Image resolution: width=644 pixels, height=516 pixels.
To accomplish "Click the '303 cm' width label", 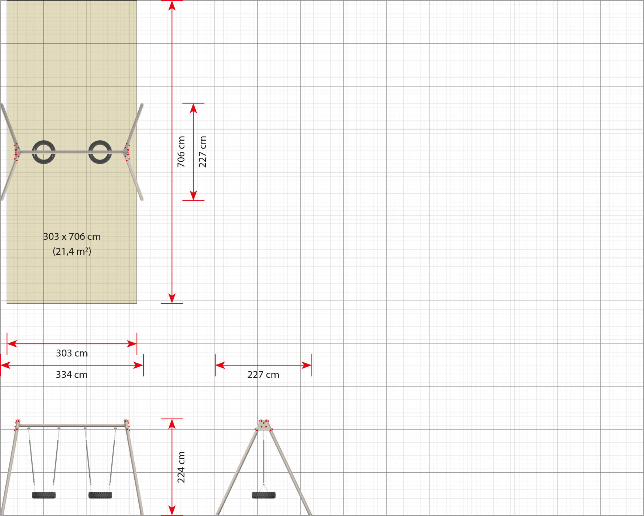I will pos(72,353).
